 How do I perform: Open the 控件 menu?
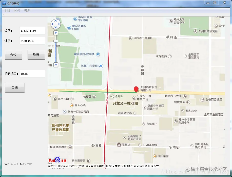[x=17, y=10]
